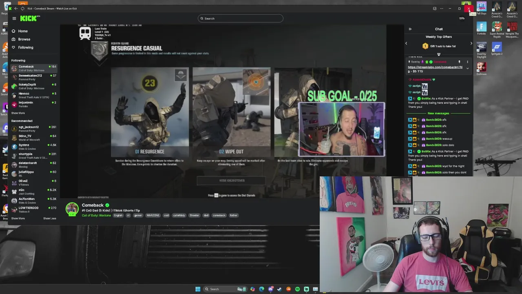
Task: Select the gamer stream tag
Action: click(138, 215)
